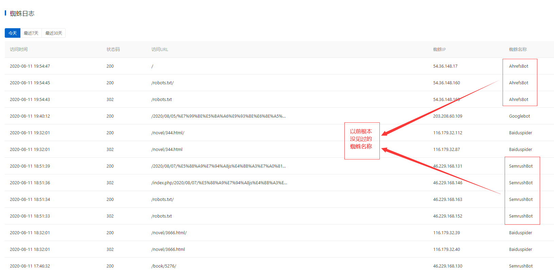Click the /novel/344.html URL with status 302
The height and width of the screenshot is (274, 554).
coord(167,149)
